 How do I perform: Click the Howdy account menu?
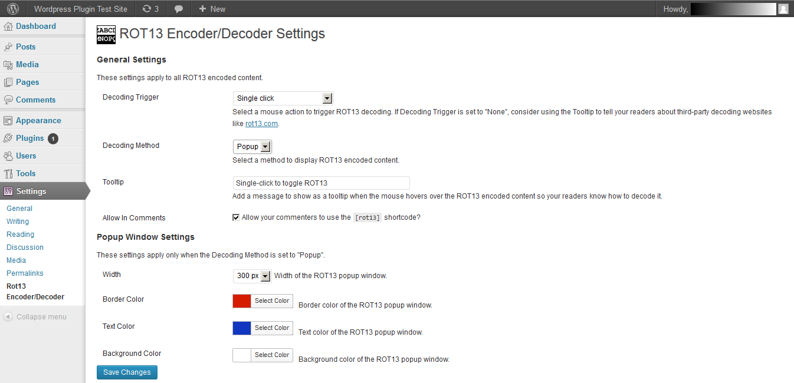[x=726, y=9]
